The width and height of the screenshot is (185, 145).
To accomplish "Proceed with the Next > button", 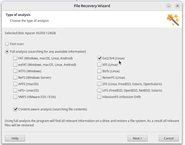I will tap(138, 138).
